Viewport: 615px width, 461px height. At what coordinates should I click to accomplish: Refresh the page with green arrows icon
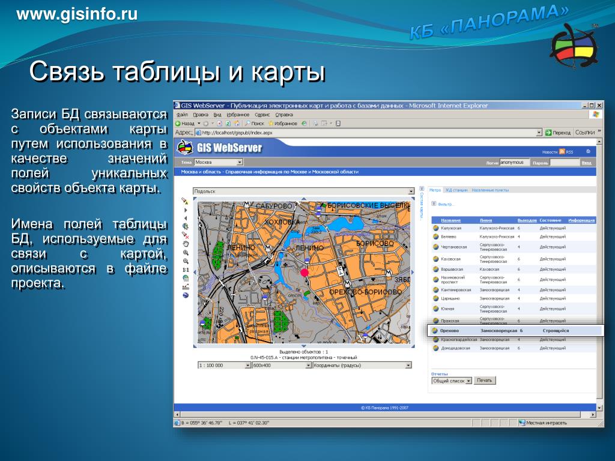[228, 123]
